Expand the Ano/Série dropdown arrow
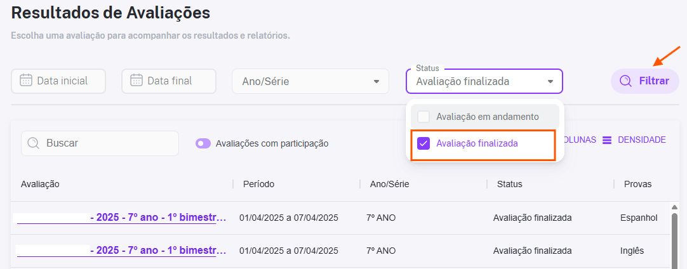This screenshot has height=269, width=687. 376,81
